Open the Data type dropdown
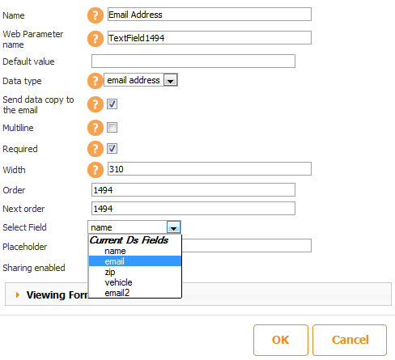The width and height of the screenshot is (395, 360). tap(171, 80)
